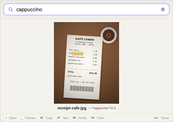The width and height of the screenshot is (173, 122).
Task: Click the ⌘⌫ shortcut key icon
Action: (x=93, y=118)
